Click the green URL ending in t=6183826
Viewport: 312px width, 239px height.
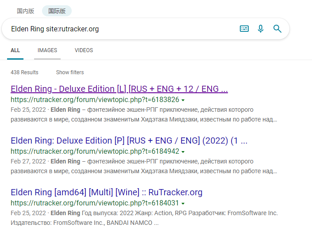95,100
